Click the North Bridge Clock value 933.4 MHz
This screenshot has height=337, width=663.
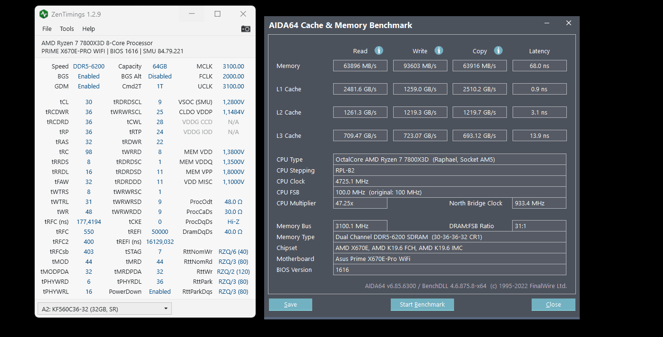coord(539,203)
